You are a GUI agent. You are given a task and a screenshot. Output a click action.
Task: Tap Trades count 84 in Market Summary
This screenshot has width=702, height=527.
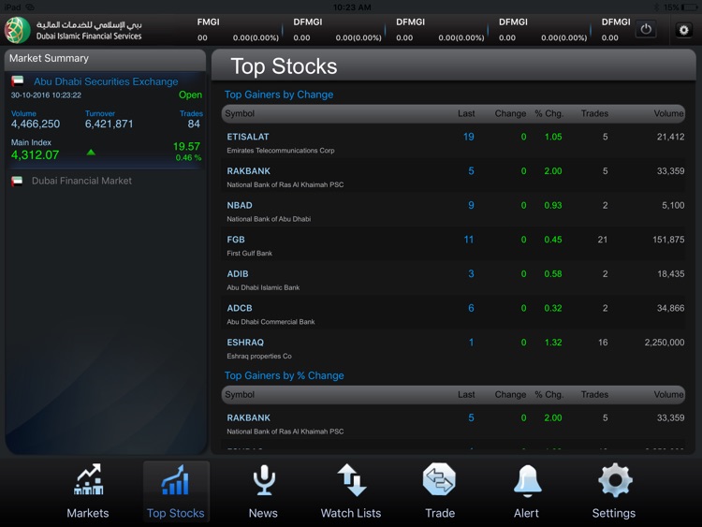[194, 124]
